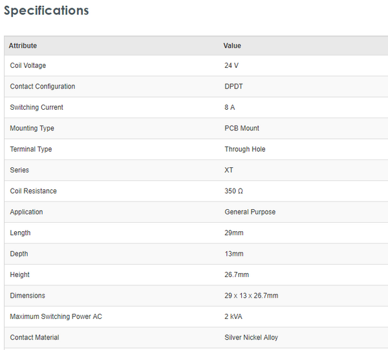The height and width of the screenshot is (350, 388).
Task: Click the 24 V value cell
Action: coord(232,66)
